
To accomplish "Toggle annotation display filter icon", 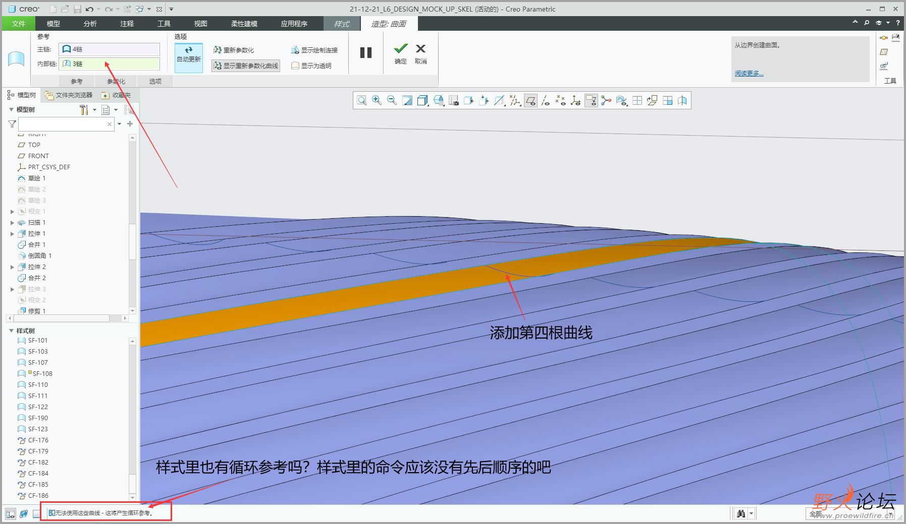I will [x=591, y=101].
